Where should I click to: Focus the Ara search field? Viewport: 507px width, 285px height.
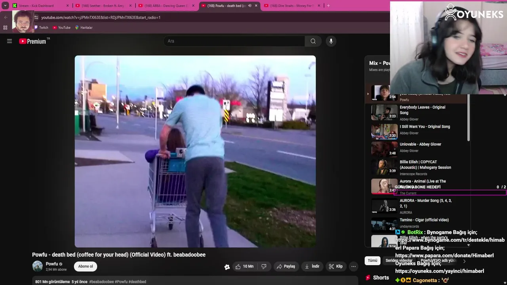coord(234,41)
